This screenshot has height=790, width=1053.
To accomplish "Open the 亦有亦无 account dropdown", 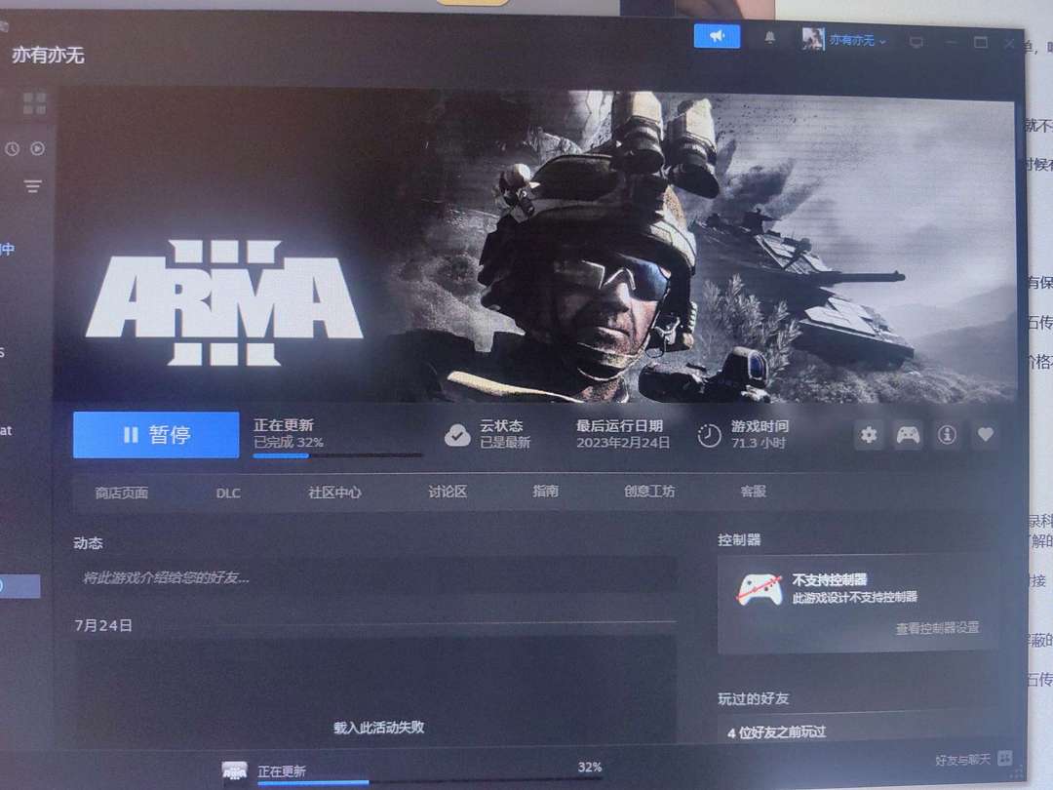I will coord(858,40).
